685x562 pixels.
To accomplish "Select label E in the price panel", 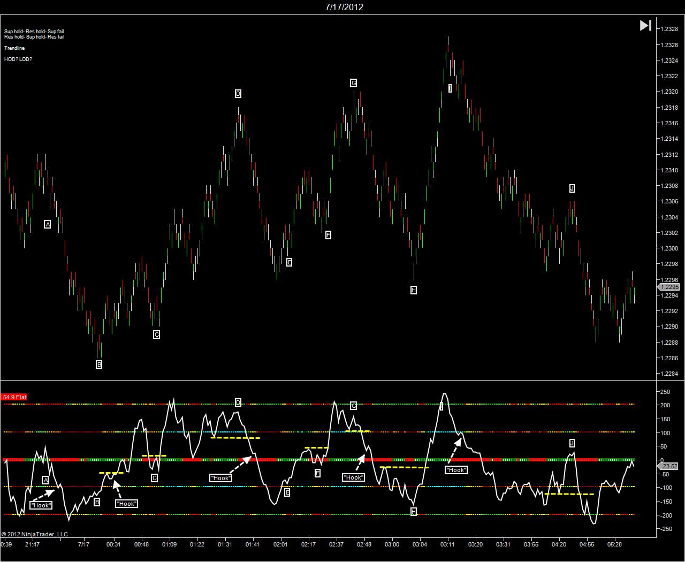I will [289, 262].
